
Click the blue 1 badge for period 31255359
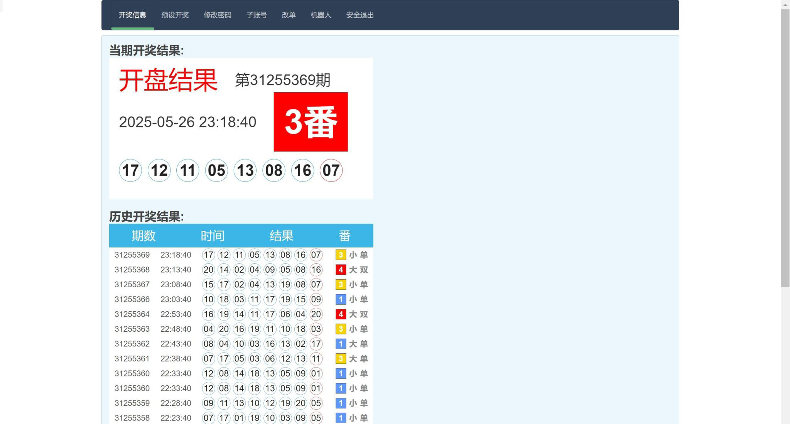(x=341, y=403)
